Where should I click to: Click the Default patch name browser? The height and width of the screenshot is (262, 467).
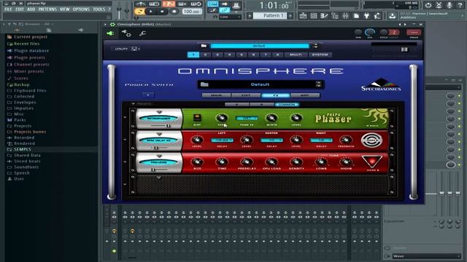pyautogui.click(x=260, y=84)
